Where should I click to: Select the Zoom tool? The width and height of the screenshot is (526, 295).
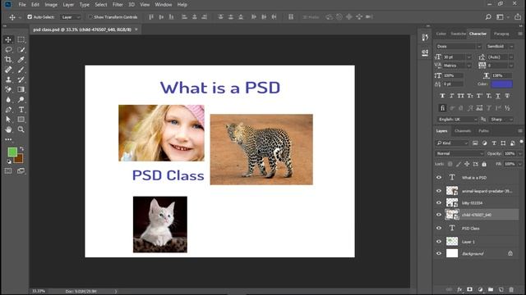pyautogui.click(x=21, y=129)
